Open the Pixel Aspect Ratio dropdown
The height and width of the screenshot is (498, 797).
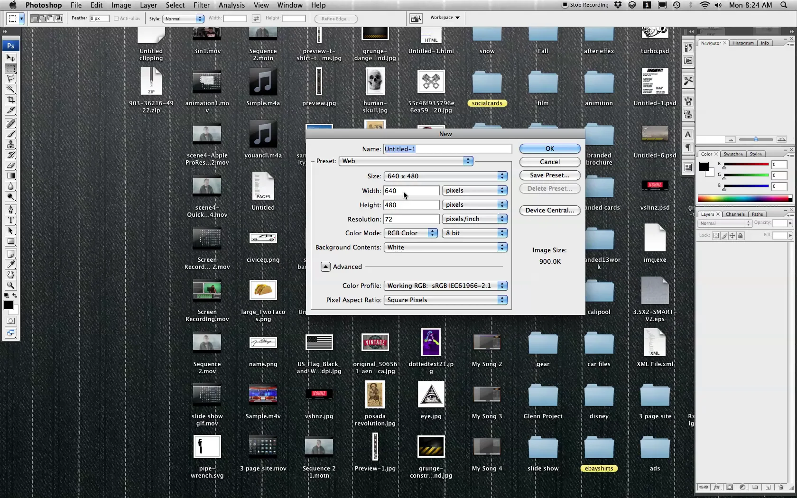coord(445,300)
